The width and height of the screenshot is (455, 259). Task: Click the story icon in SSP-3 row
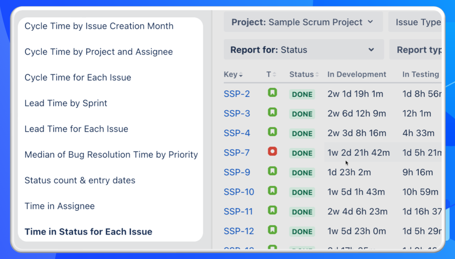(272, 113)
